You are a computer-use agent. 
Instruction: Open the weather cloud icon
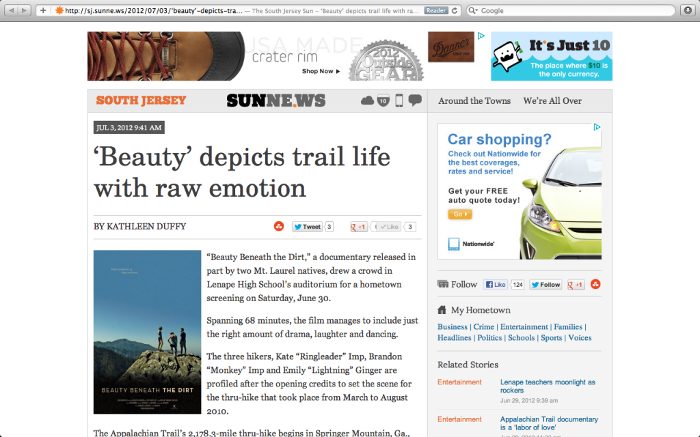(367, 101)
